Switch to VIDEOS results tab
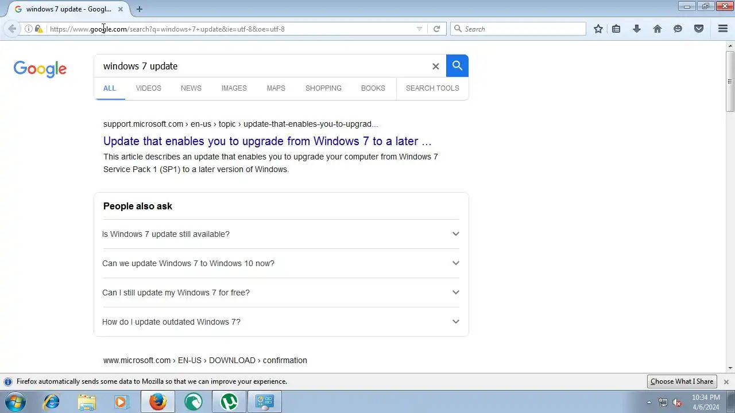Image resolution: width=735 pixels, height=413 pixels. 149,88
